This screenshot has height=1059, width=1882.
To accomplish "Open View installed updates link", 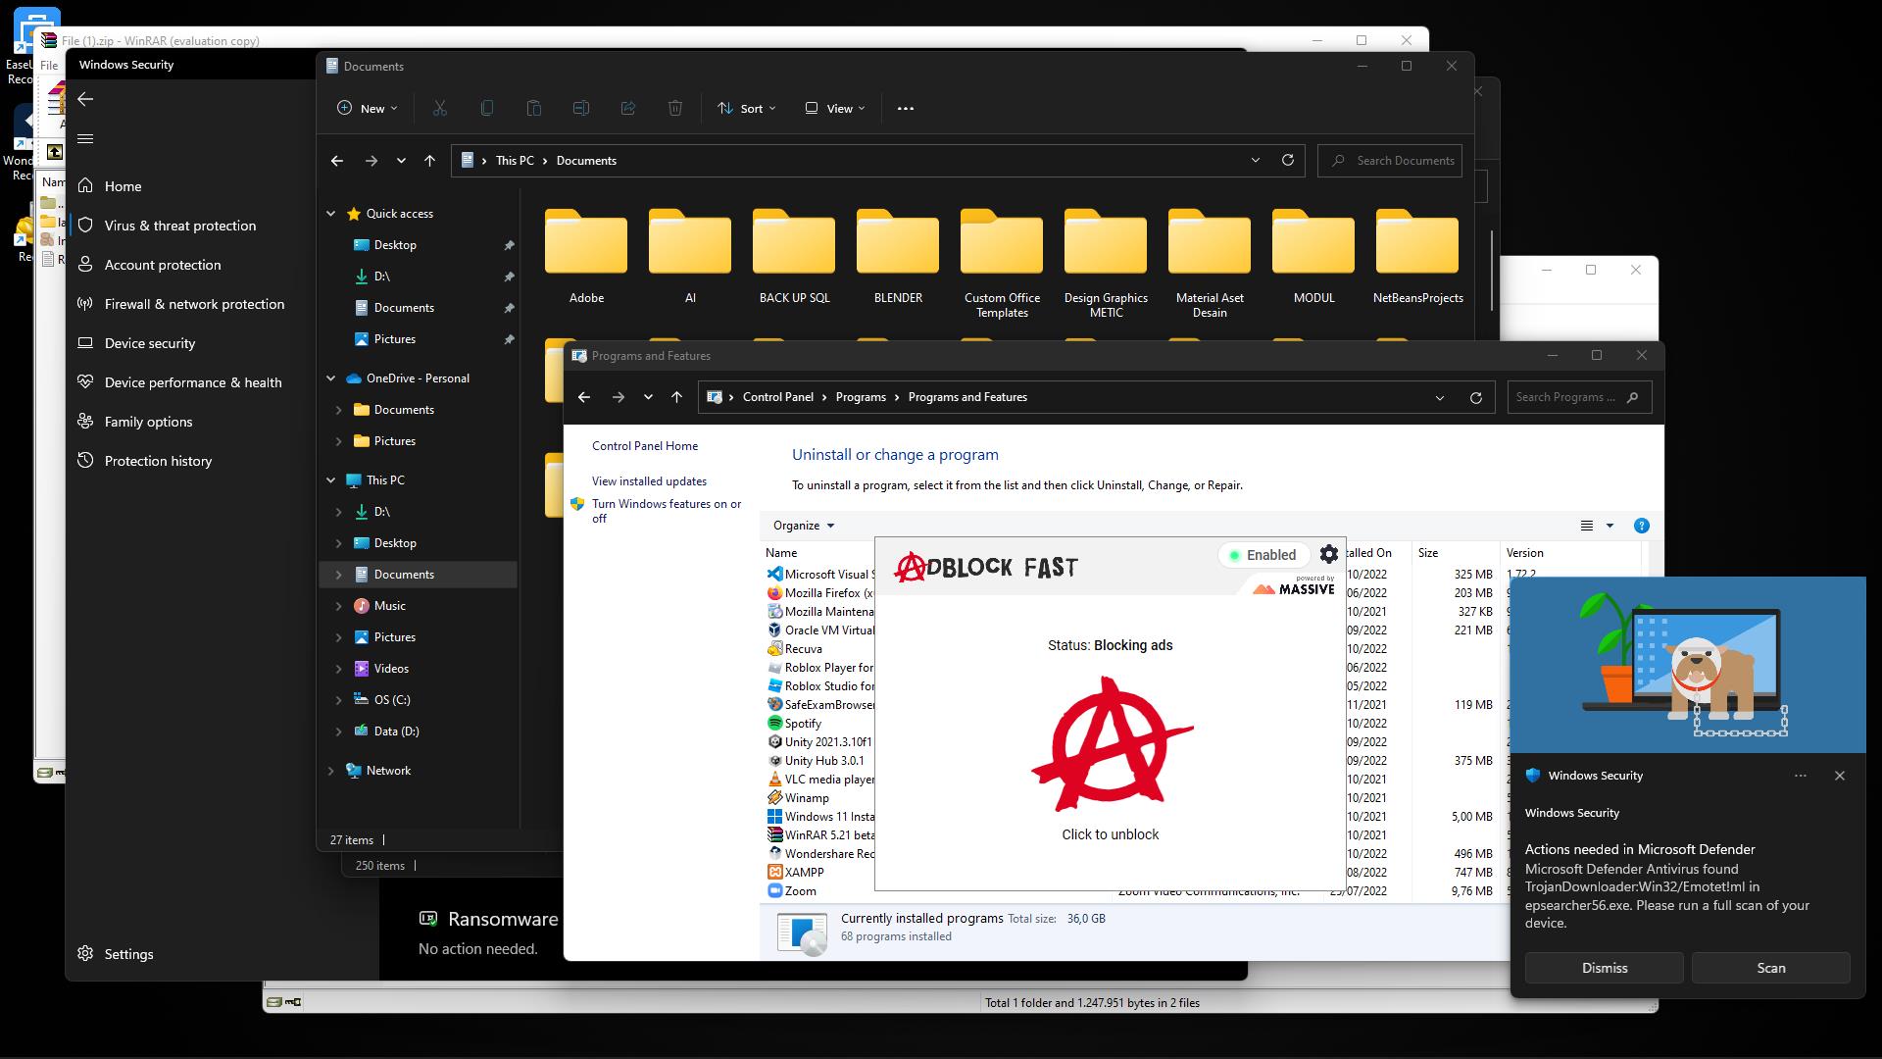I will [649, 481].
